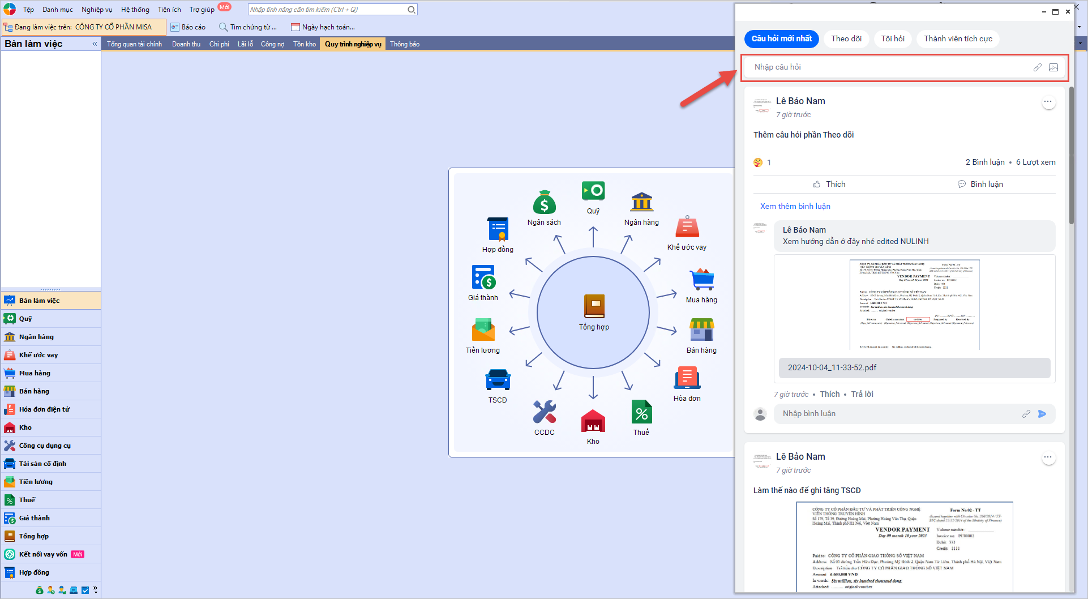Open options menu on first Lê Bảo Nam post
The image size is (1088, 599).
point(1048,102)
